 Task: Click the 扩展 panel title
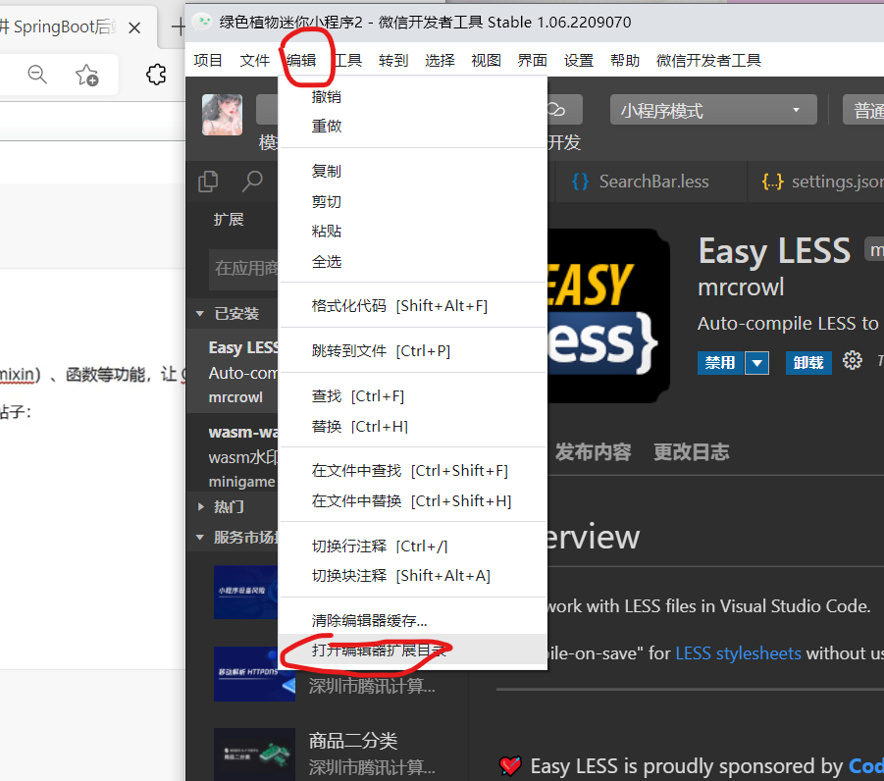(229, 220)
